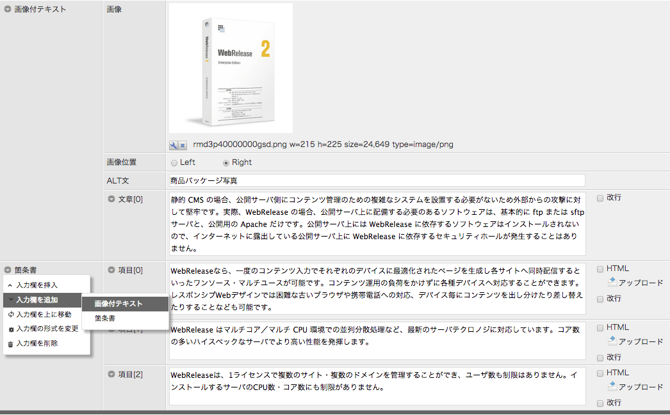Click the wrench edit icon under the image
670x415 pixels.
[174, 145]
